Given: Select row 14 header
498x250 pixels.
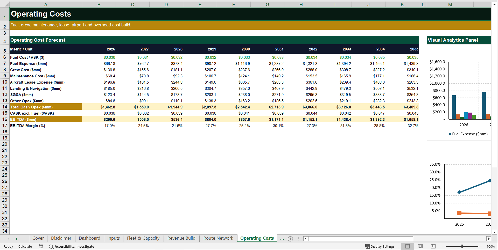Looking at the screenshot, I should point(5,107).
